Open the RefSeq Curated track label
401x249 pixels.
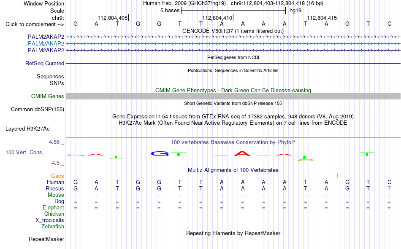45,63
